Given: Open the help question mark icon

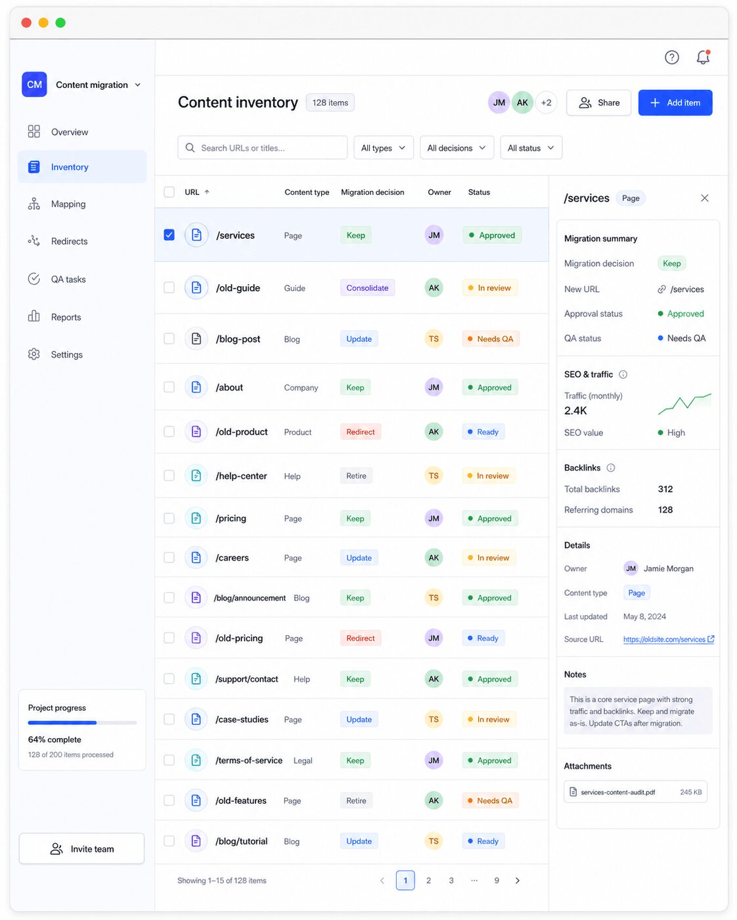Looking at the screenshot, I should (x=671, y=58).
